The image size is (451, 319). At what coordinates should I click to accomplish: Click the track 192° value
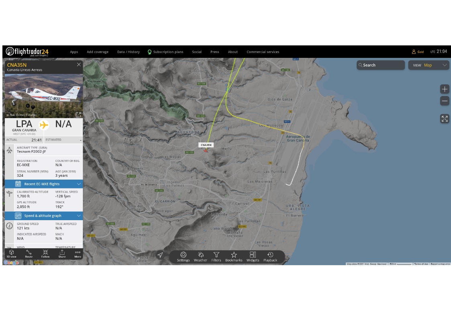coord(59,207)
